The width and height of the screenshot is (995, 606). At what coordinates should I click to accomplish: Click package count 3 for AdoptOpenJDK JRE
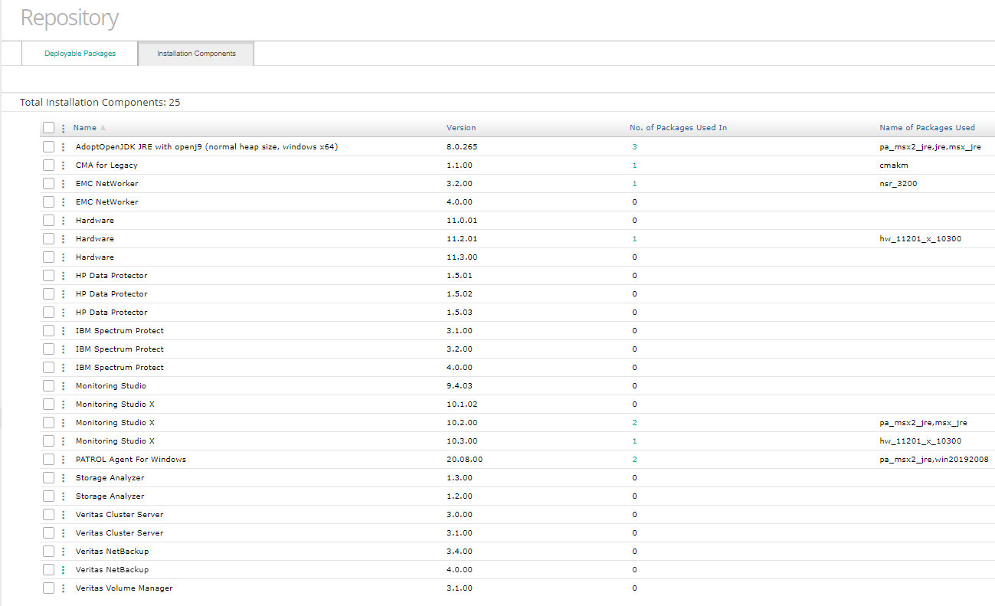pos(634,147)
